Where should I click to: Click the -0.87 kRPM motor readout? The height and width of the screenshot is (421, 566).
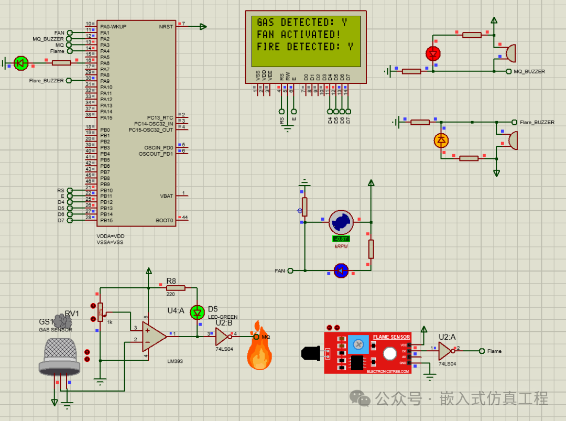click(341, 239)
